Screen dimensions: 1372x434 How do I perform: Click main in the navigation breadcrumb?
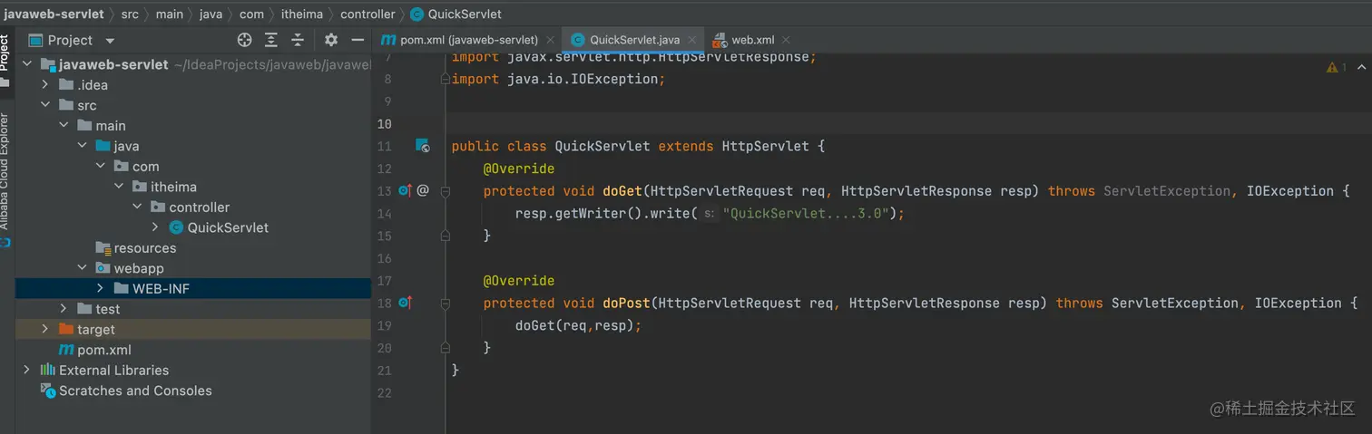pos(169,14)
